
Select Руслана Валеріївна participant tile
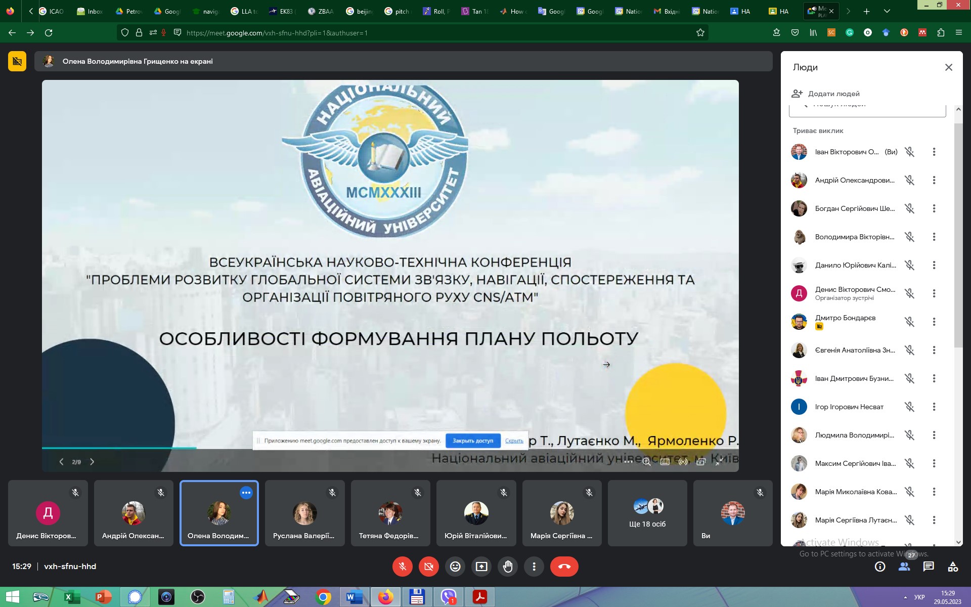[x=304, y=513]
